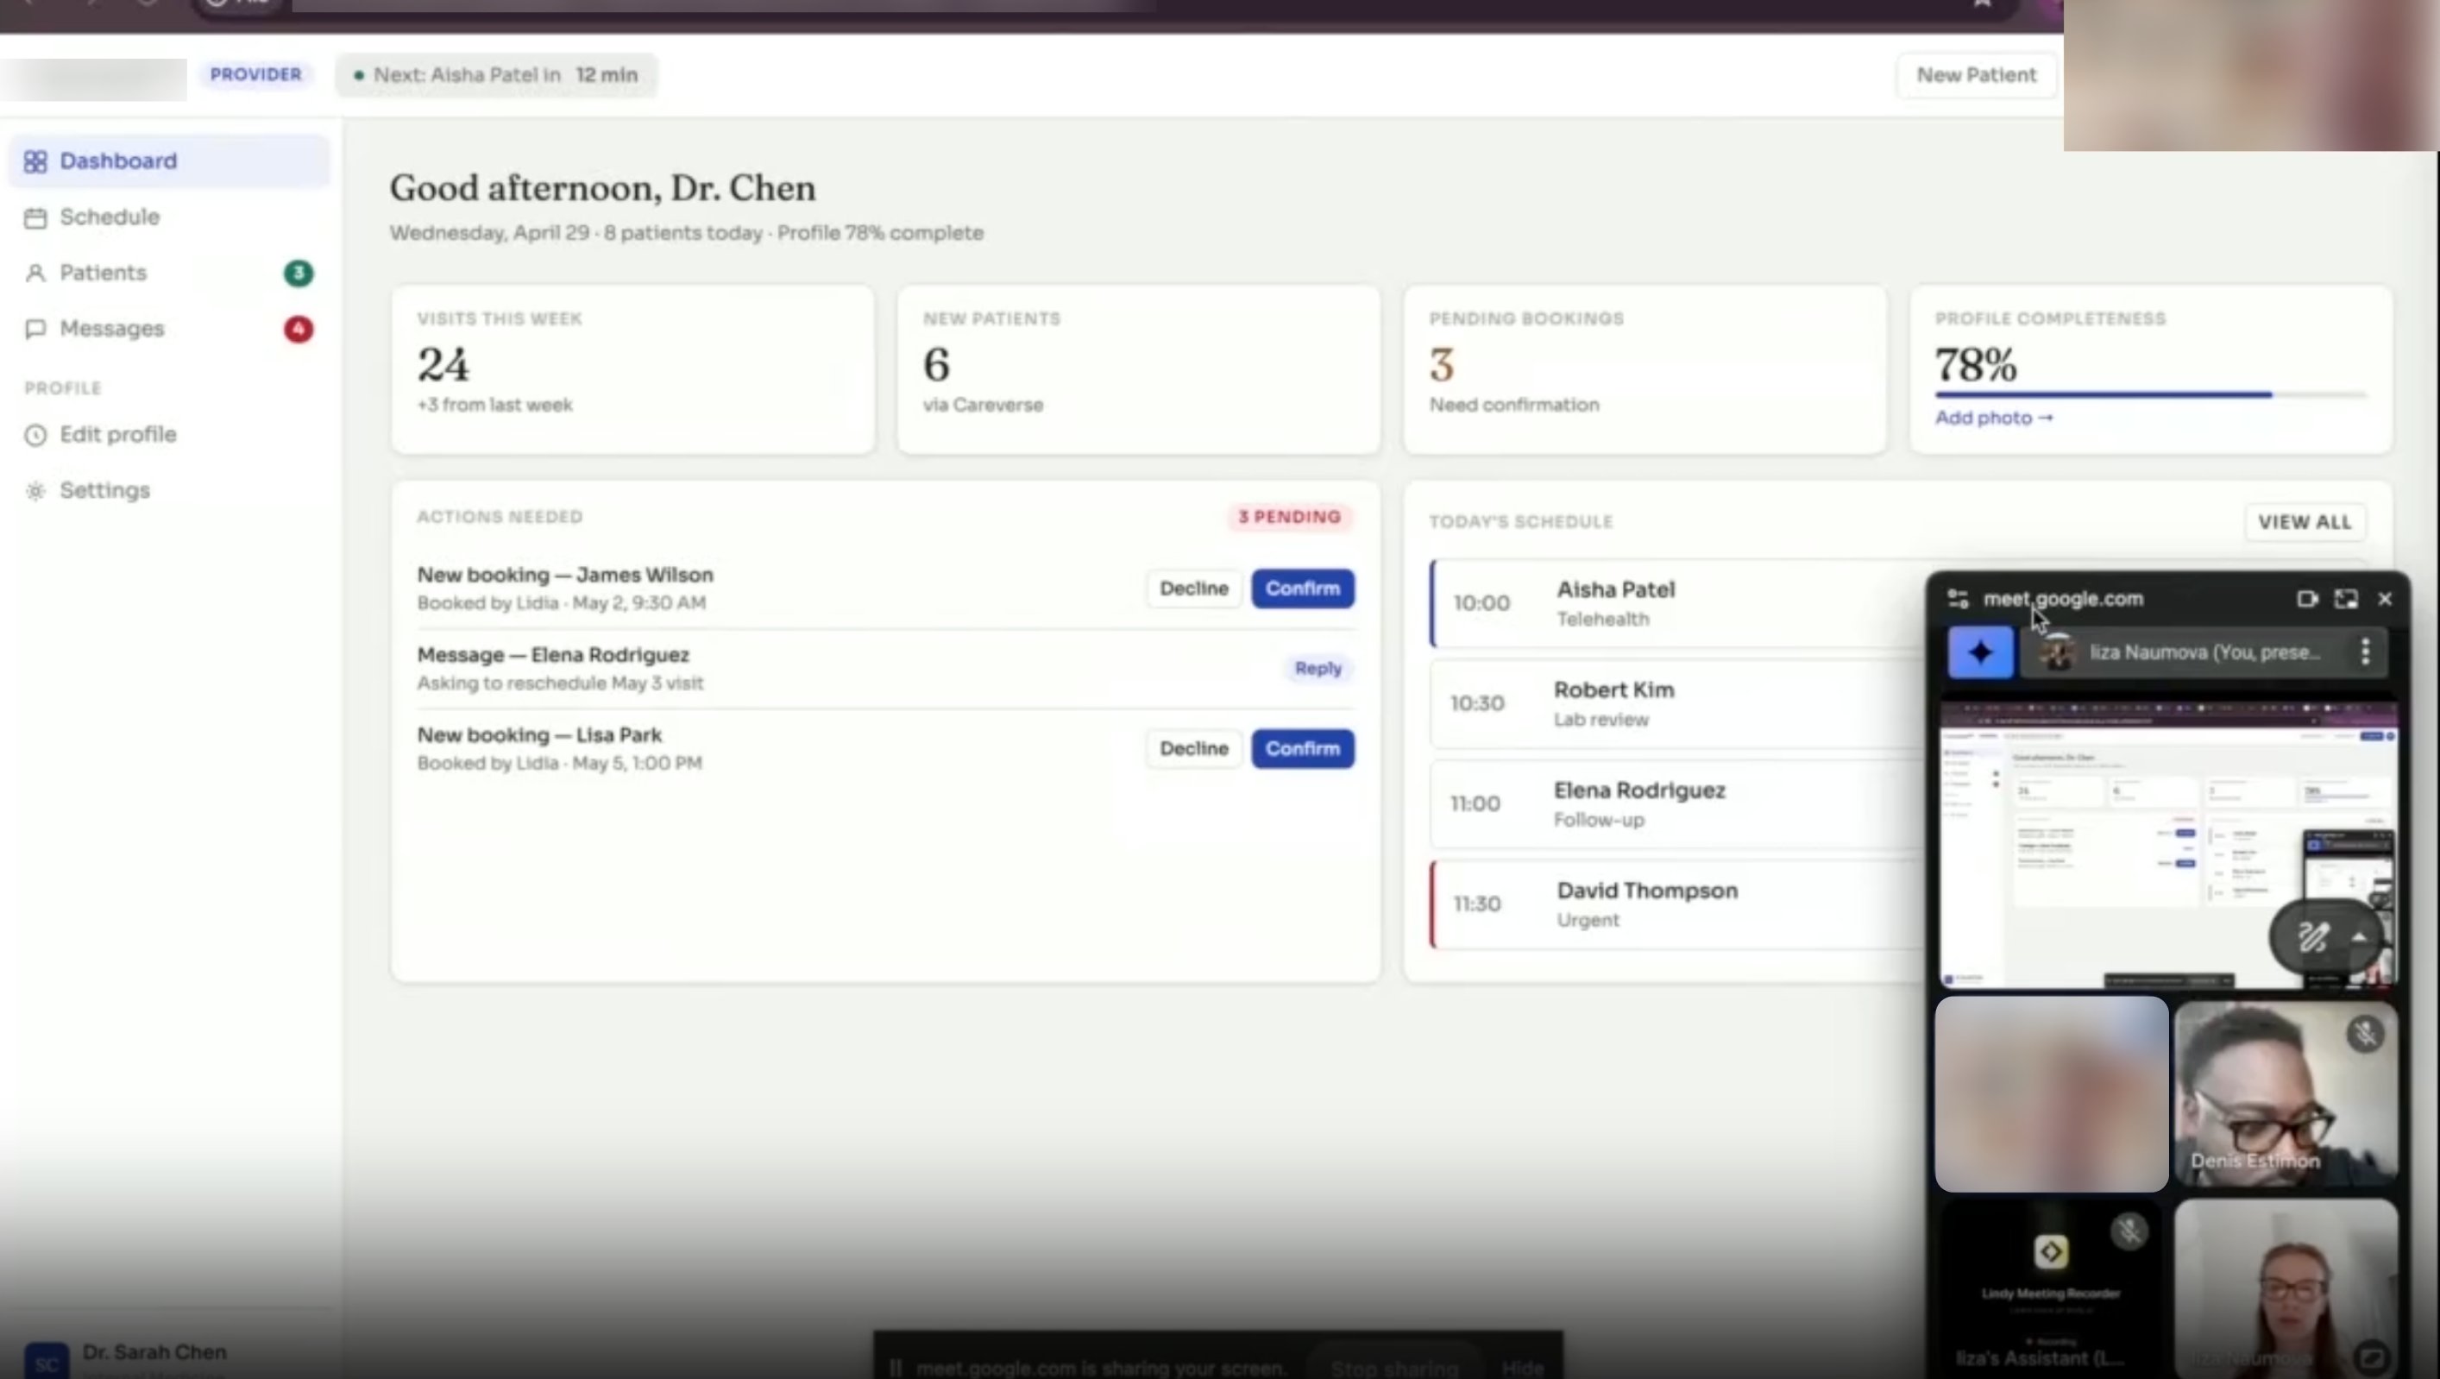Confirm the Lisa Park booking
Viewport: 2440px width, 1379px height.
1303,748
